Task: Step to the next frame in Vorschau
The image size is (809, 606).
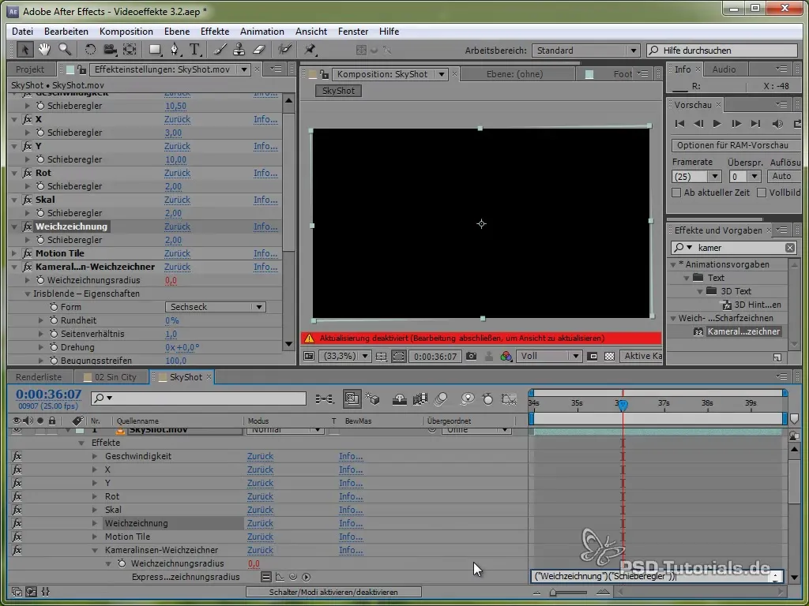Action: pos(736,124)
